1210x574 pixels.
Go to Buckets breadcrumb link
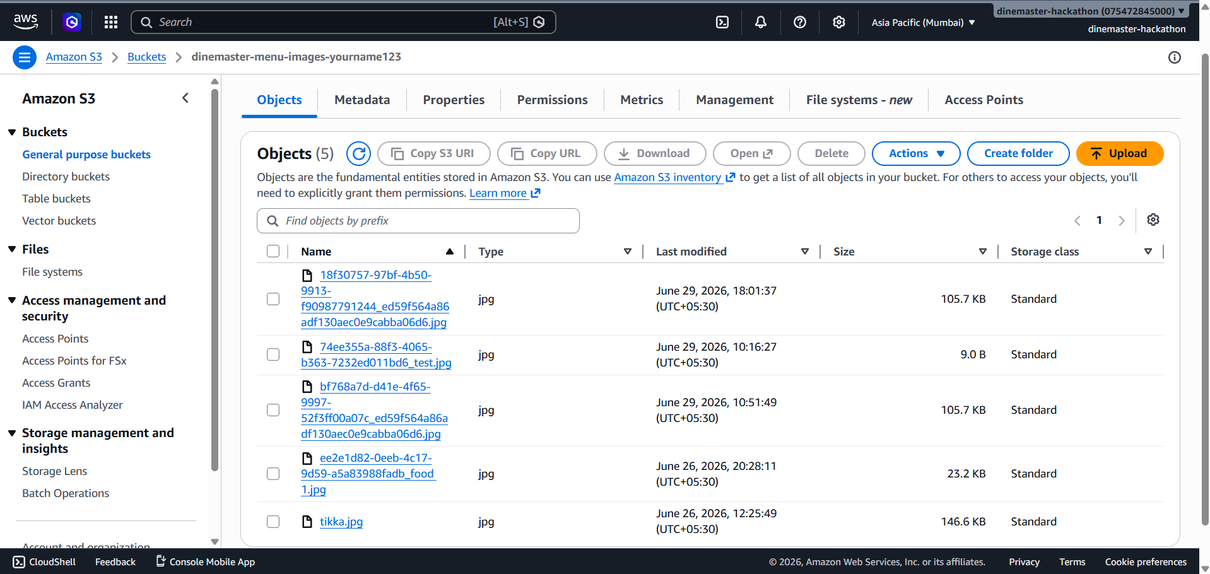(x=146, y=57)
